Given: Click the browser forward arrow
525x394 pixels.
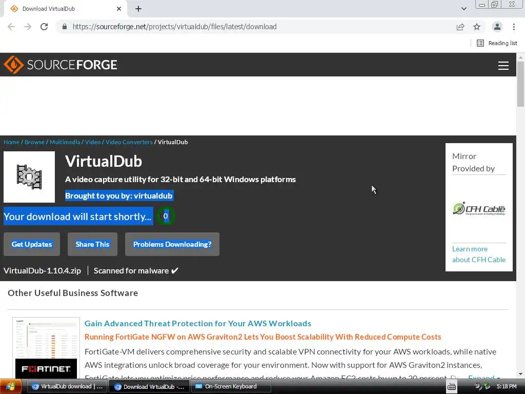Looking at the screenshot, I should pos(28,27).
